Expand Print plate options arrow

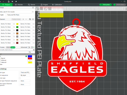pyautogui.click(x=114, y=5)
